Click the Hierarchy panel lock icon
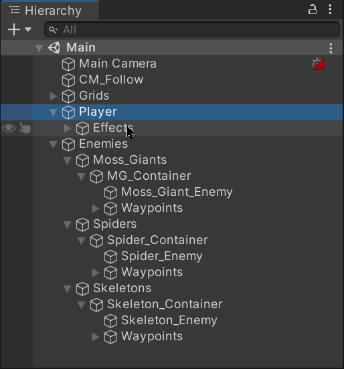Viewport: 344px width, 369px height. [x=312, y=9]
